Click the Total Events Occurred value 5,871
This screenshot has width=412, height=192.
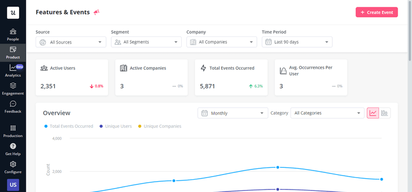(x=208, y=86)
